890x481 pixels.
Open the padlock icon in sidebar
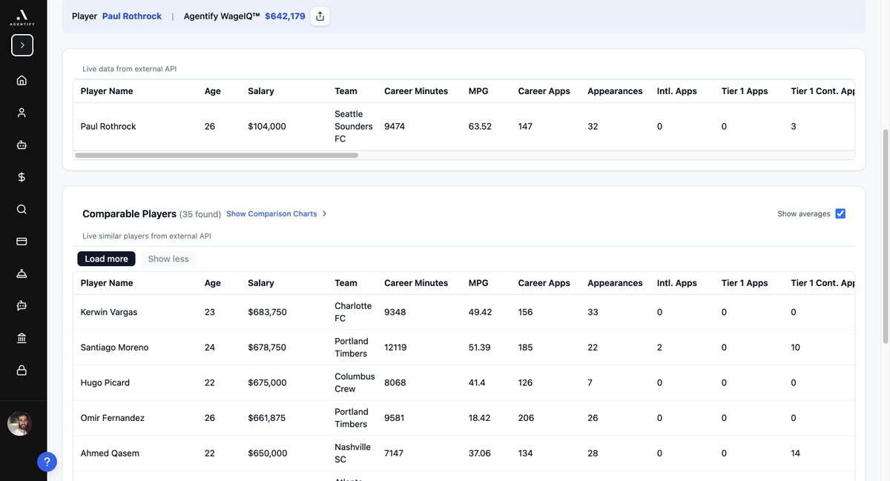pos(22,370)
